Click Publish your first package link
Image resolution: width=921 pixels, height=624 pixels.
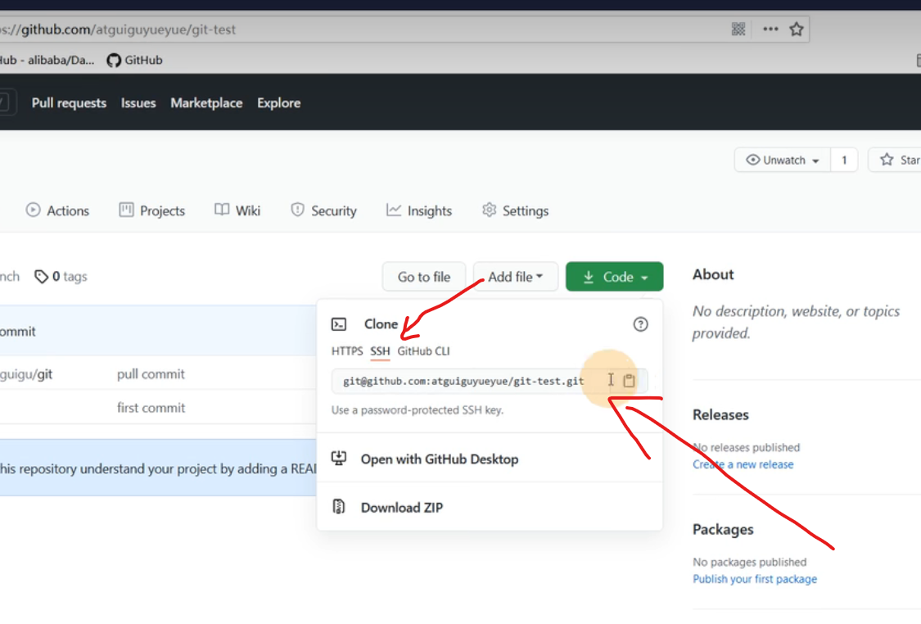754,579
